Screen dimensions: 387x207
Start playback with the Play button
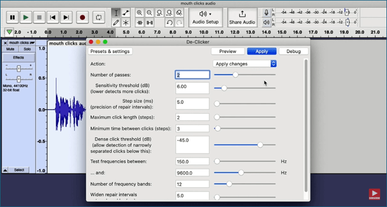pyautogui.click(x=26, y=17)
